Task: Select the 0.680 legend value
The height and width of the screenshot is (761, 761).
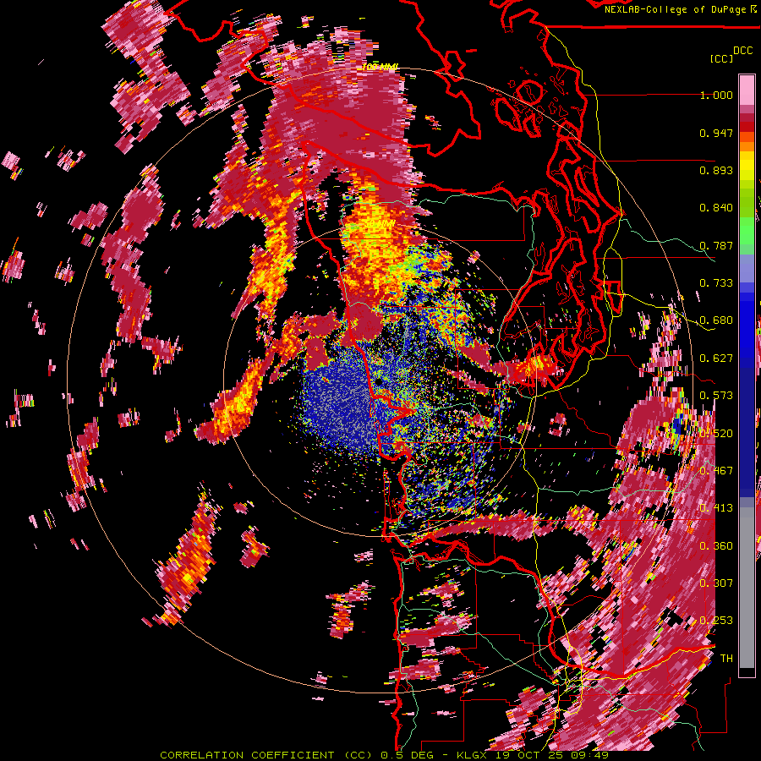Action: 716,320
